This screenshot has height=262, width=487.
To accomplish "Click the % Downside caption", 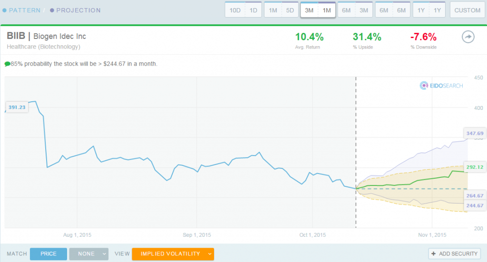I will (x=423, y=47).
